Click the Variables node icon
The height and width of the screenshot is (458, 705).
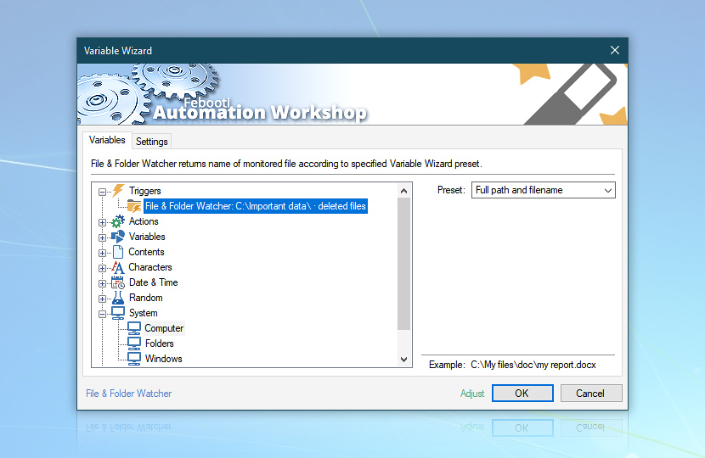118,237
